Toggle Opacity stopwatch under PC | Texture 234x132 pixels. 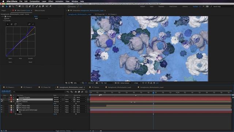pyautogui.click(x=16, y=104)
